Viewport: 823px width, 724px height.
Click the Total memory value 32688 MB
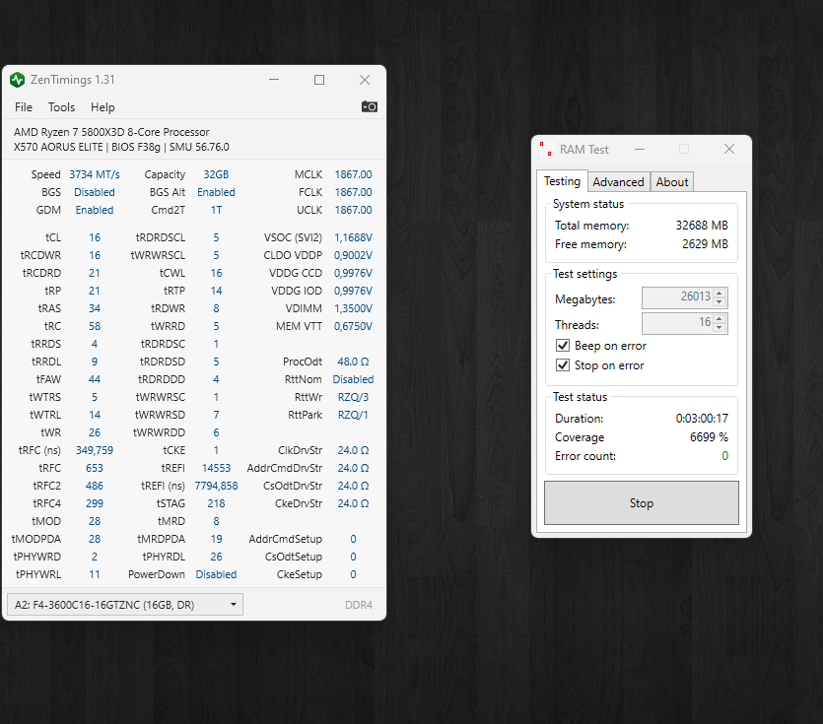click(702, 225)
